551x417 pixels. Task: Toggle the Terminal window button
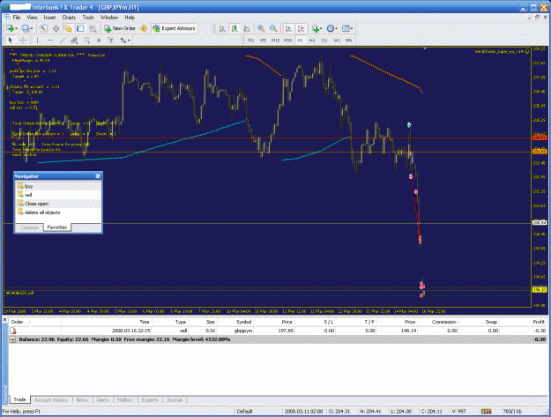pyautogui.click(x=80, y=28)
